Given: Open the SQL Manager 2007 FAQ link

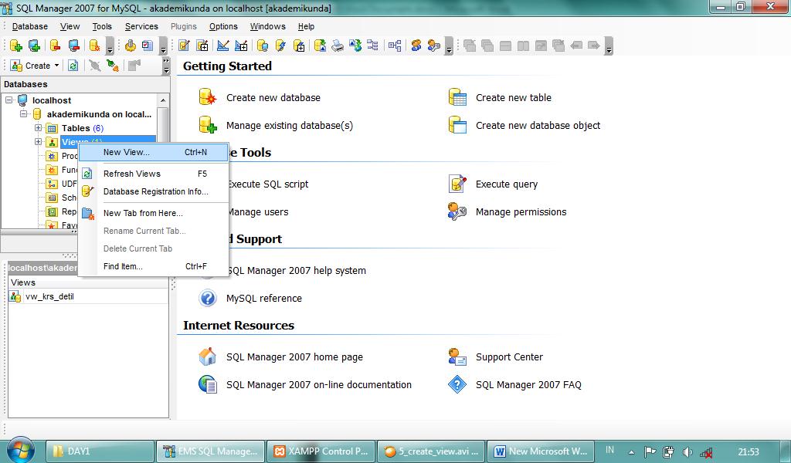Looking at the screenshot, I should (528, 385).
